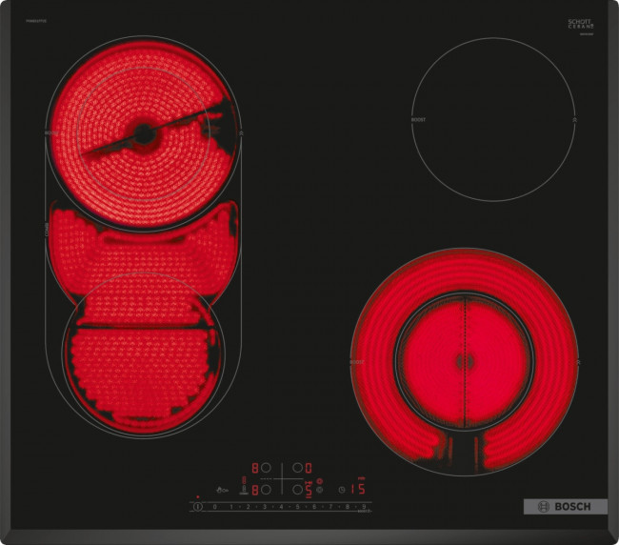The width and height of the screenshot is (619, 545).
Task: Tap the Bosch logo badge
Action: click(x=565, y=507)
